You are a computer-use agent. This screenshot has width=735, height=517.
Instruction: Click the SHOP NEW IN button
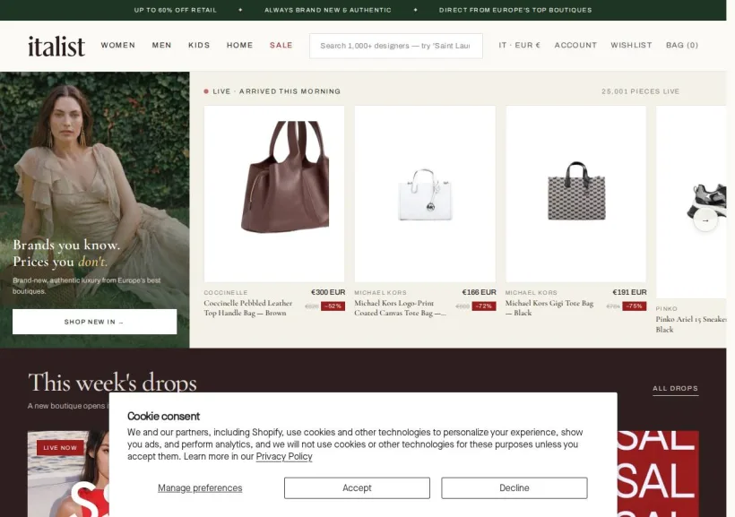(x=95, y=322)
